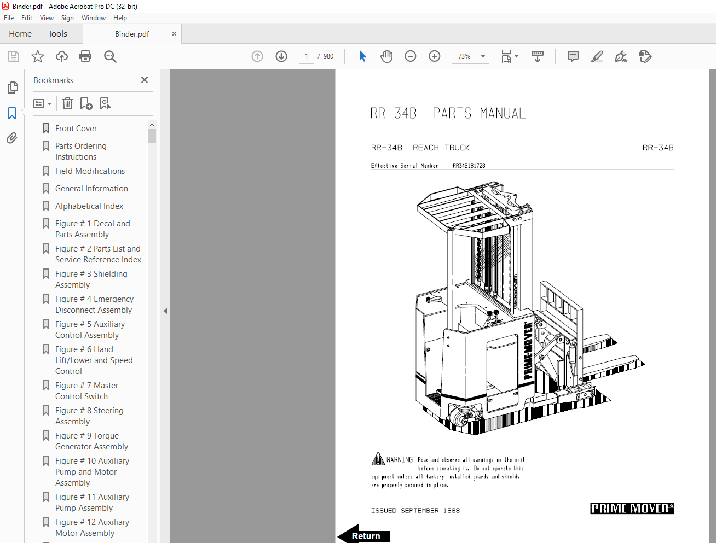This screenshot has width=716, height=543.
Task: Open page thumbnails panel
Action: (12, 87)
